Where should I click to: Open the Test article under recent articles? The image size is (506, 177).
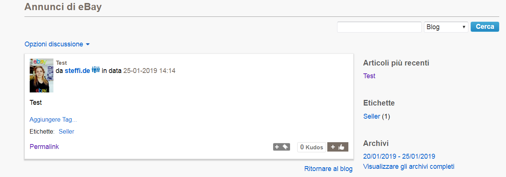click(369, 76)
